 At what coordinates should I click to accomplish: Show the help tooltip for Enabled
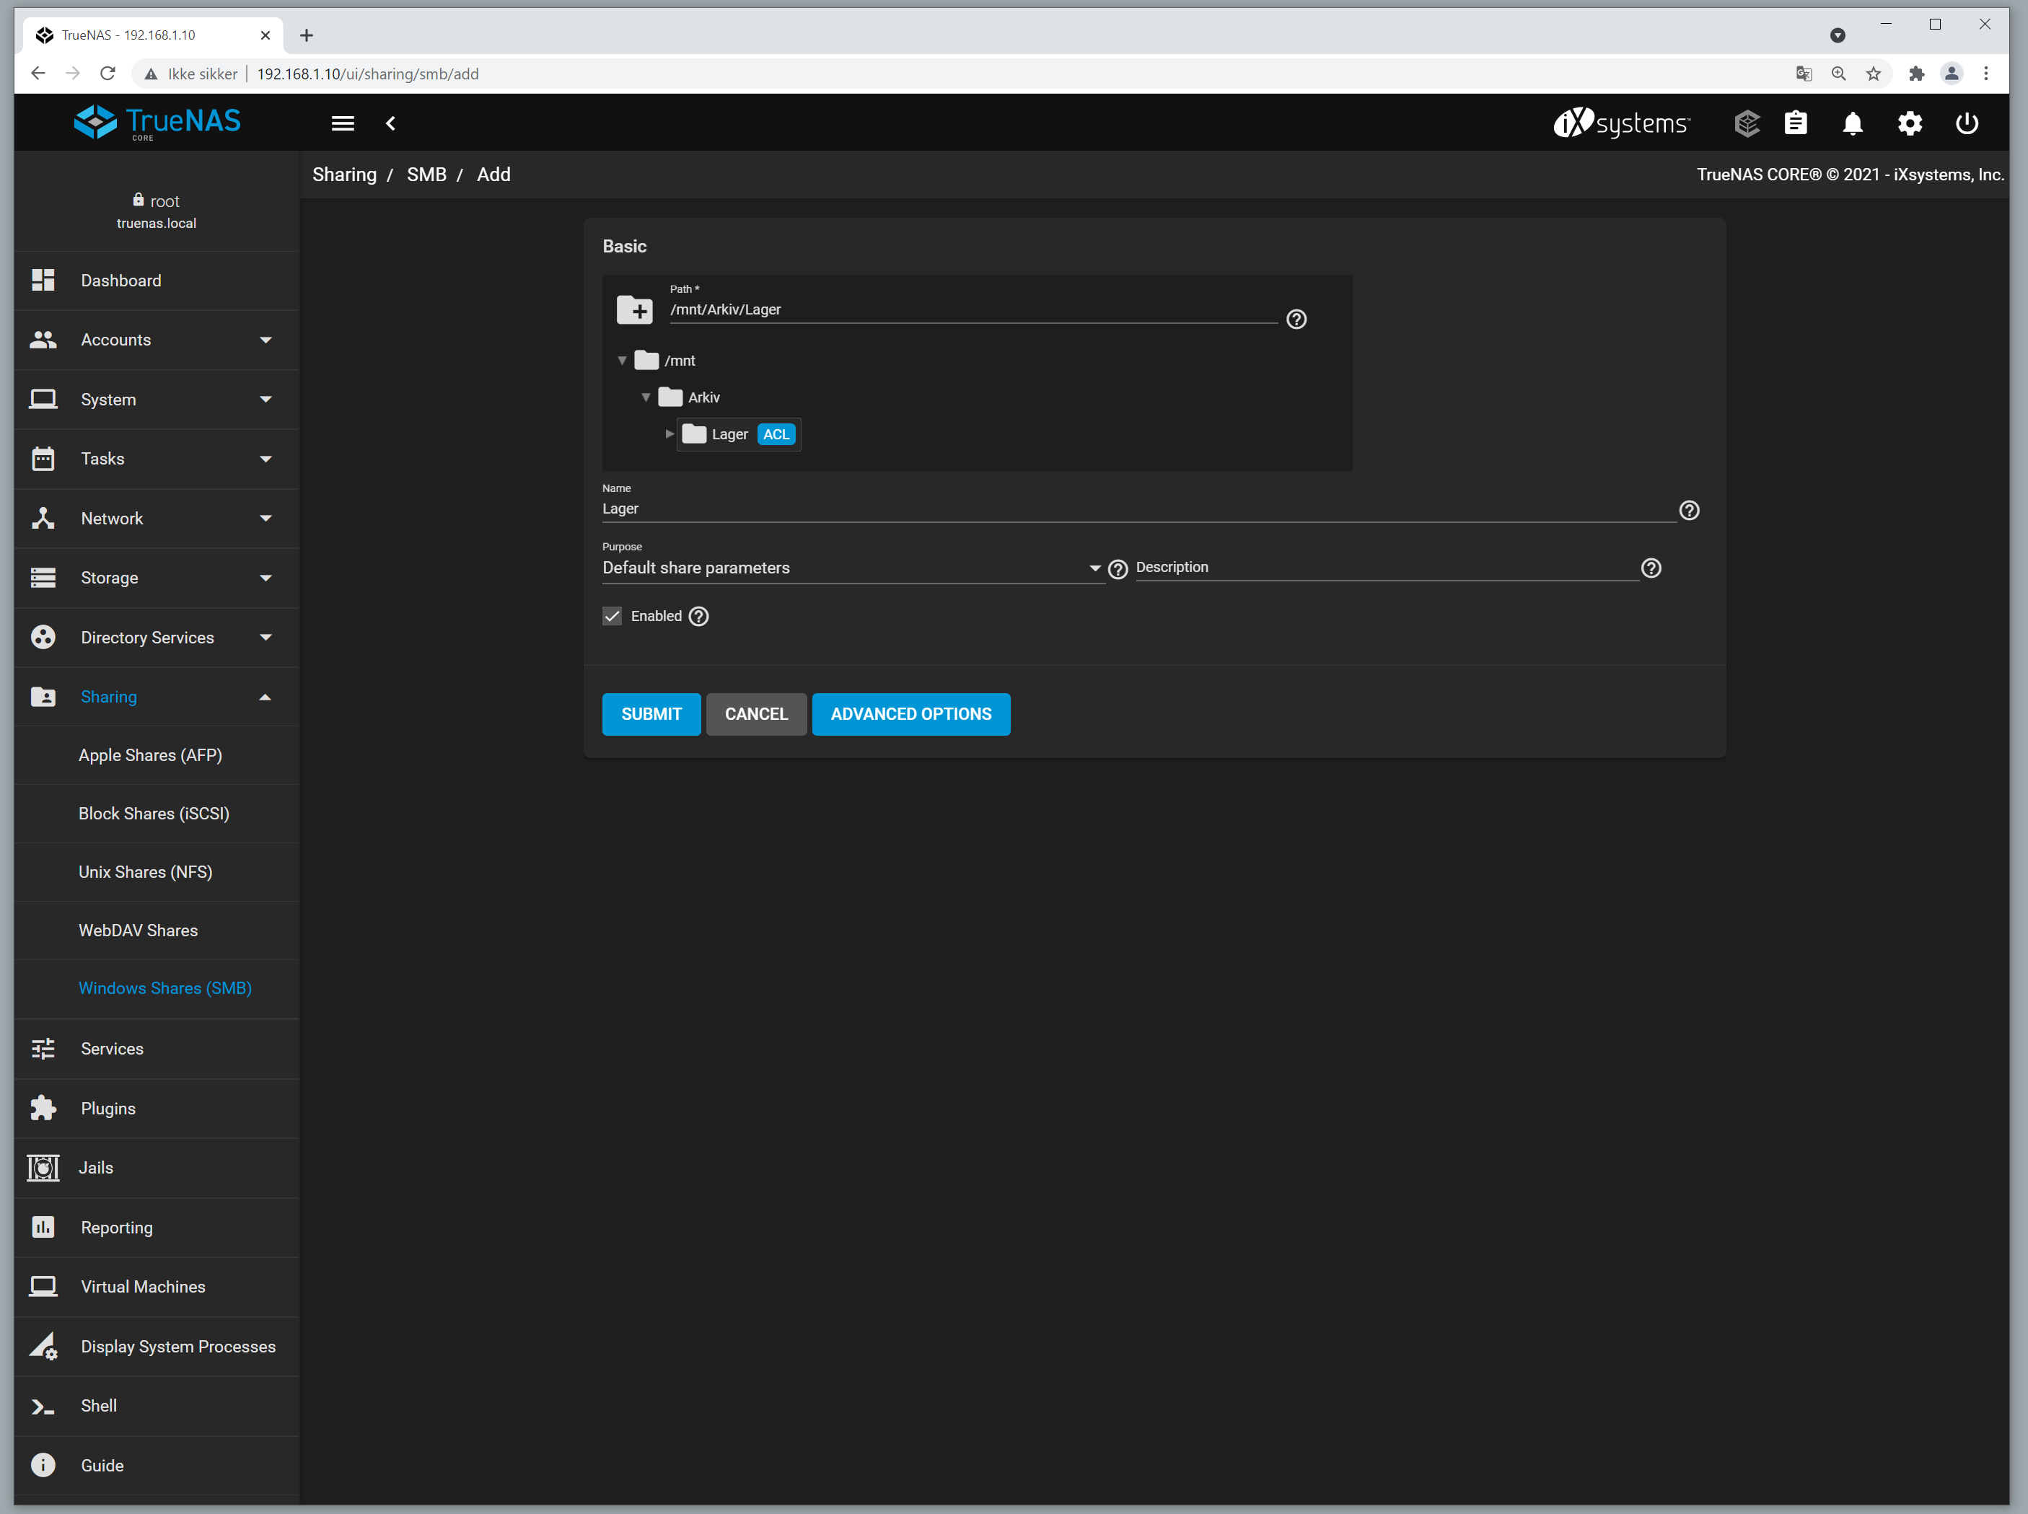click(699, 616)
